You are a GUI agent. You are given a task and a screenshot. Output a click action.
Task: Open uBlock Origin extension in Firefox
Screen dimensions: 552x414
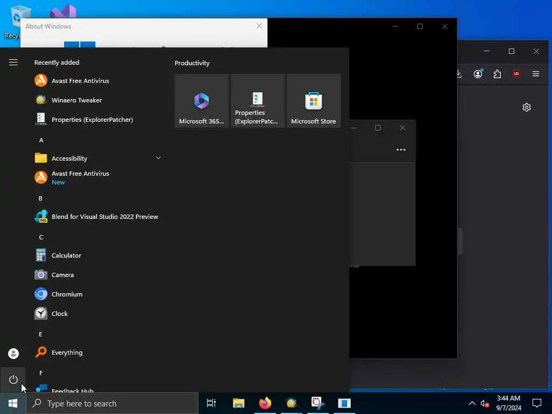click(516, 73)
